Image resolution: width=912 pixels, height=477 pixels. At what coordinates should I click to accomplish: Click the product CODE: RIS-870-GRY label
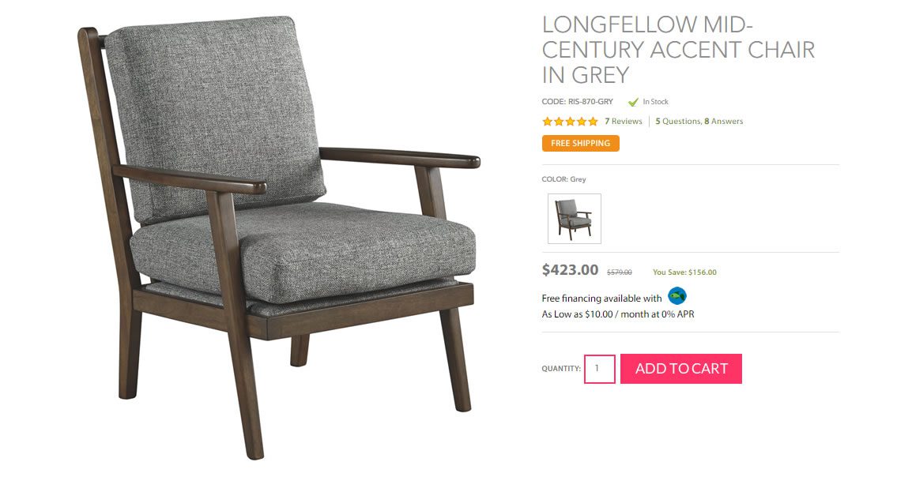[x=577, y=102]
